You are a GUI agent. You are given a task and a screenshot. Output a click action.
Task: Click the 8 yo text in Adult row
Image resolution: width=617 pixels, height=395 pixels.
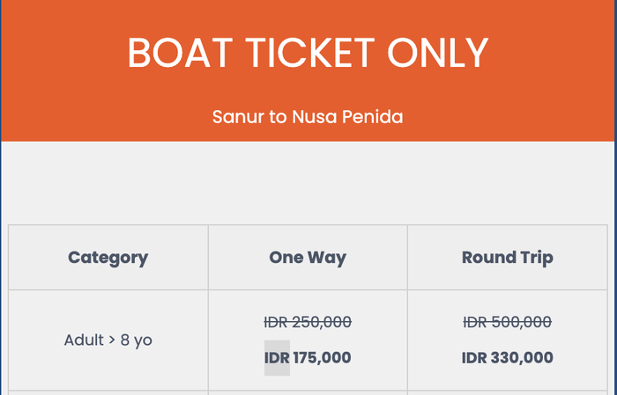[x=137, y=340]
